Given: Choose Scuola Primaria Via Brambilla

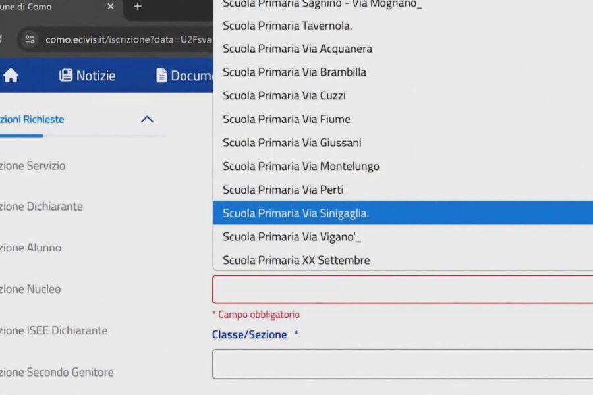Looking at the screenshot, I should (x=403, y=72).
